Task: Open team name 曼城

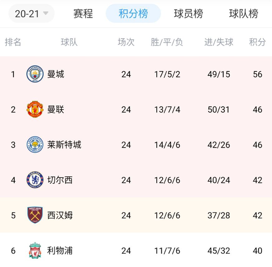Action: pos(56,74)
